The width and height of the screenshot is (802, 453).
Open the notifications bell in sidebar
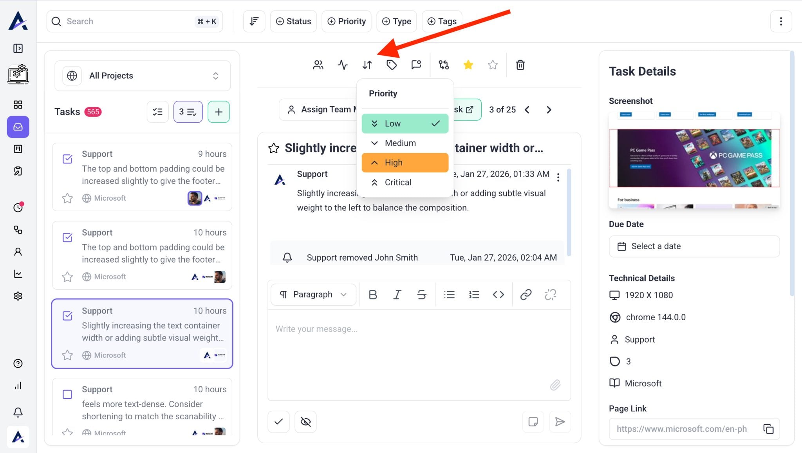pos(18,412)
